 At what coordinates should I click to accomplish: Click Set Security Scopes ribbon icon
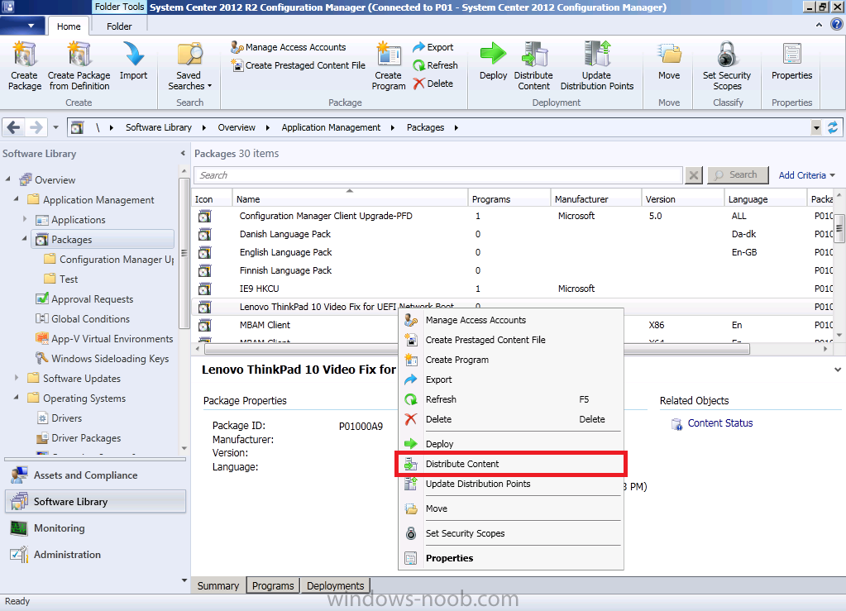pyautogui.click(x=727, y=65)
